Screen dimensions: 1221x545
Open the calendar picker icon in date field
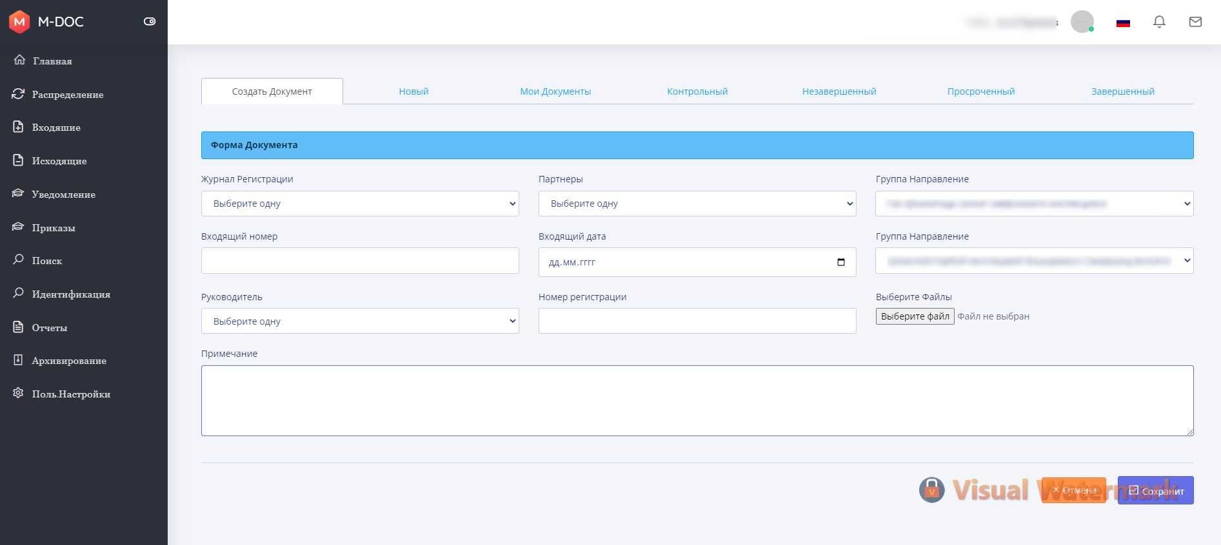[840, 262]
